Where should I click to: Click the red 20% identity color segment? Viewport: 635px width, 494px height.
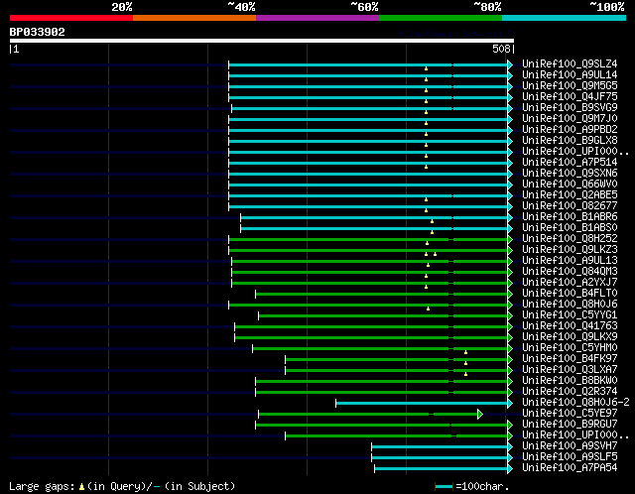71,18
